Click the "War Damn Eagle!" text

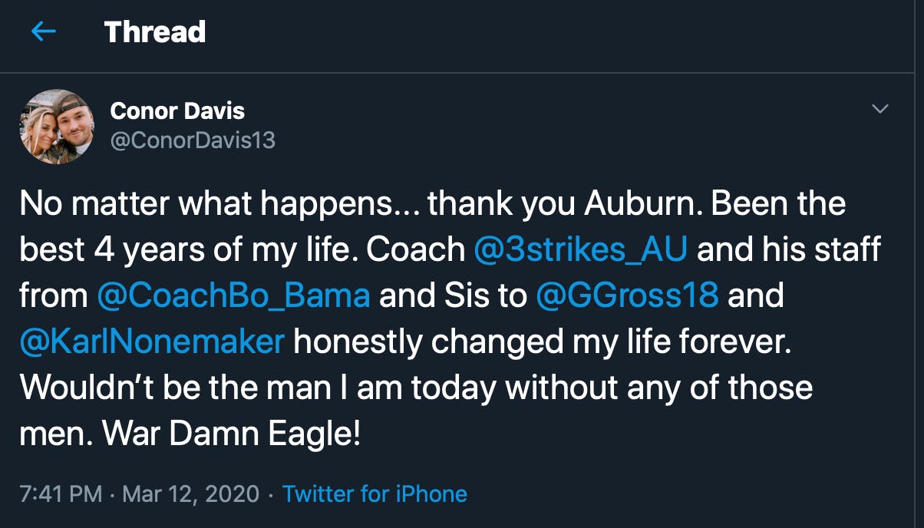coord(231,434)
